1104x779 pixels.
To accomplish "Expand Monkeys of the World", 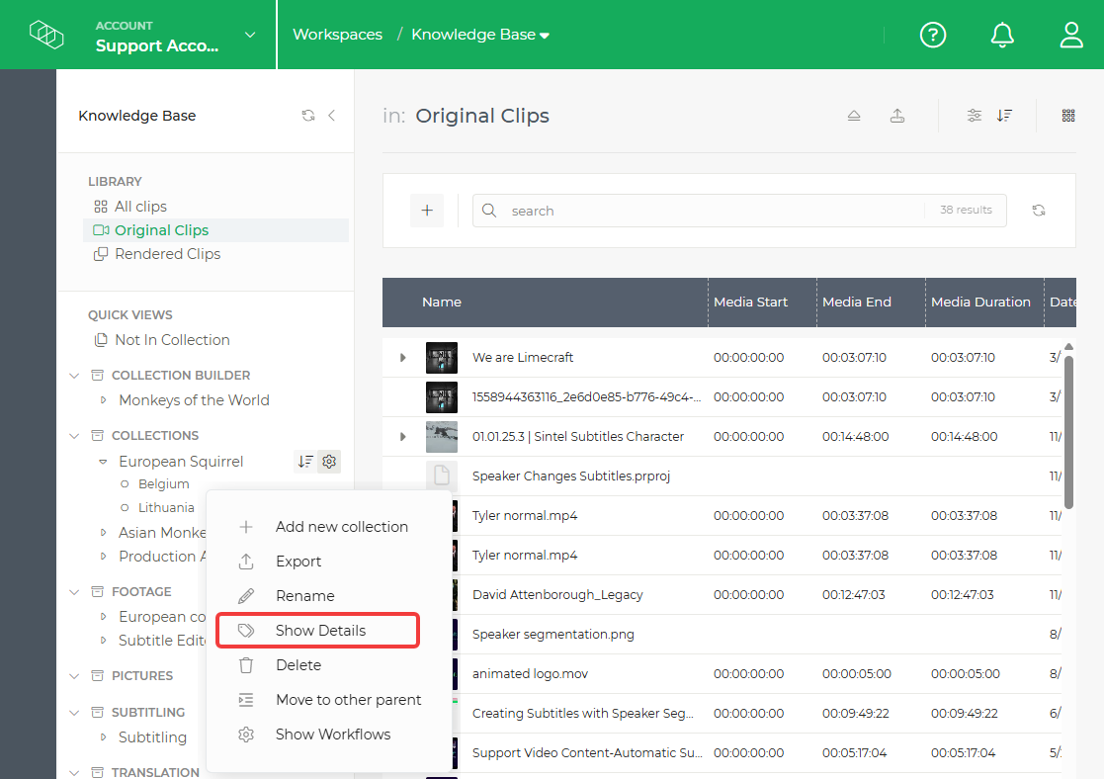I will coord(104,400).
